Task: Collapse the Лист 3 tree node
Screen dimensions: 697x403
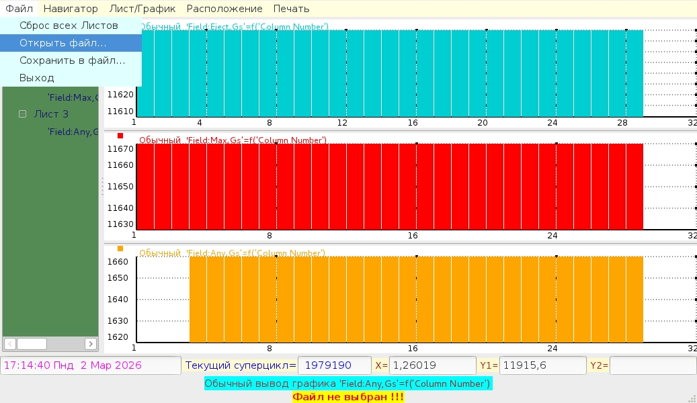Action: 22,114
